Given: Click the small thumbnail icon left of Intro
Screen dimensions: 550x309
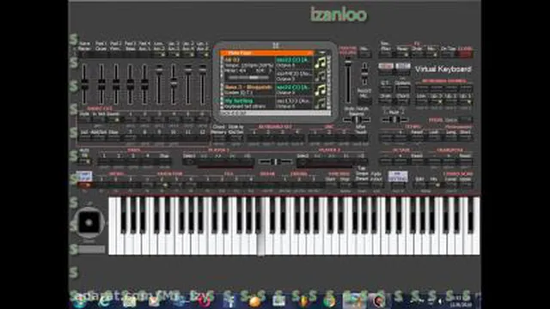Looking at the screenshot, I should 84,176.
